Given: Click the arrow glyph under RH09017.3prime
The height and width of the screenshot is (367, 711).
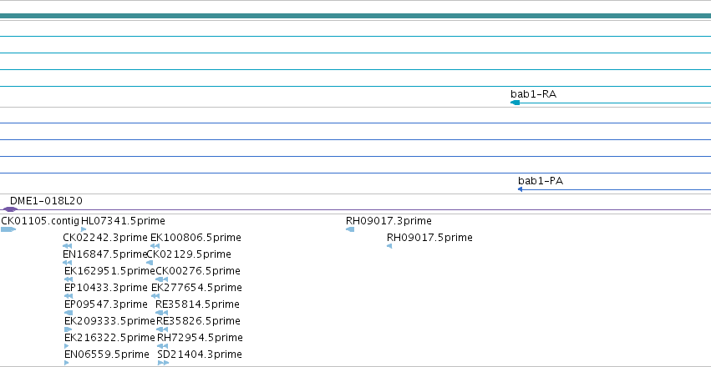Looking at the screenshot, I should (350, 229).
